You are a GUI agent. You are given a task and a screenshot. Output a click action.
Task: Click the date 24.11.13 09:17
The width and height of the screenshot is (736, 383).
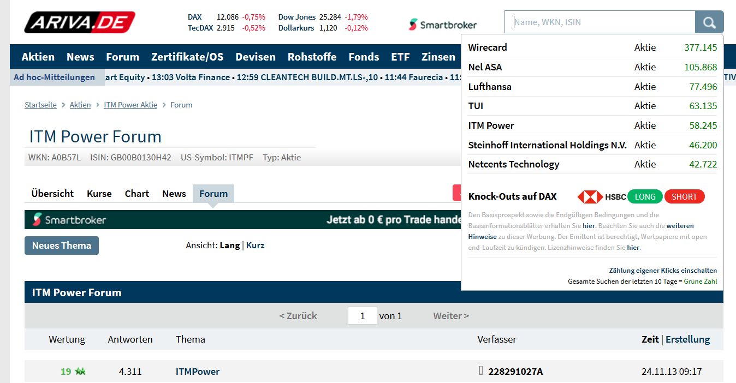click(672, 372)
